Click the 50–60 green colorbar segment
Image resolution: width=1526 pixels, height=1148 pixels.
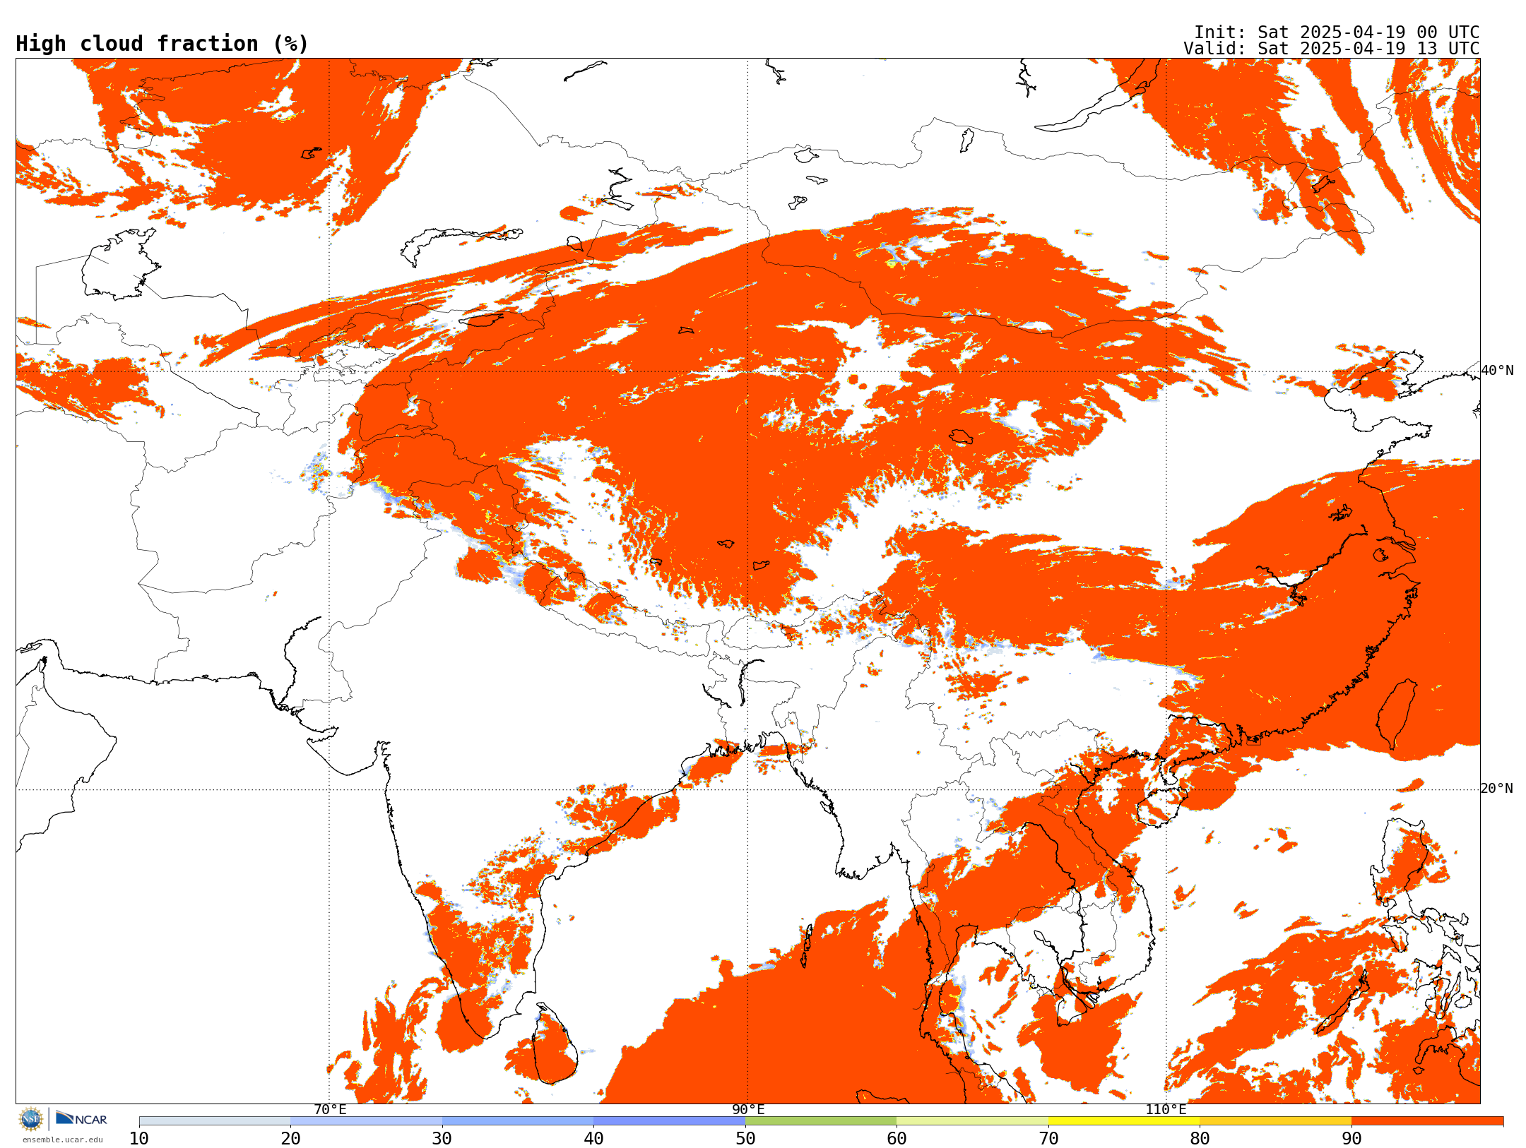click(821, 1120)
